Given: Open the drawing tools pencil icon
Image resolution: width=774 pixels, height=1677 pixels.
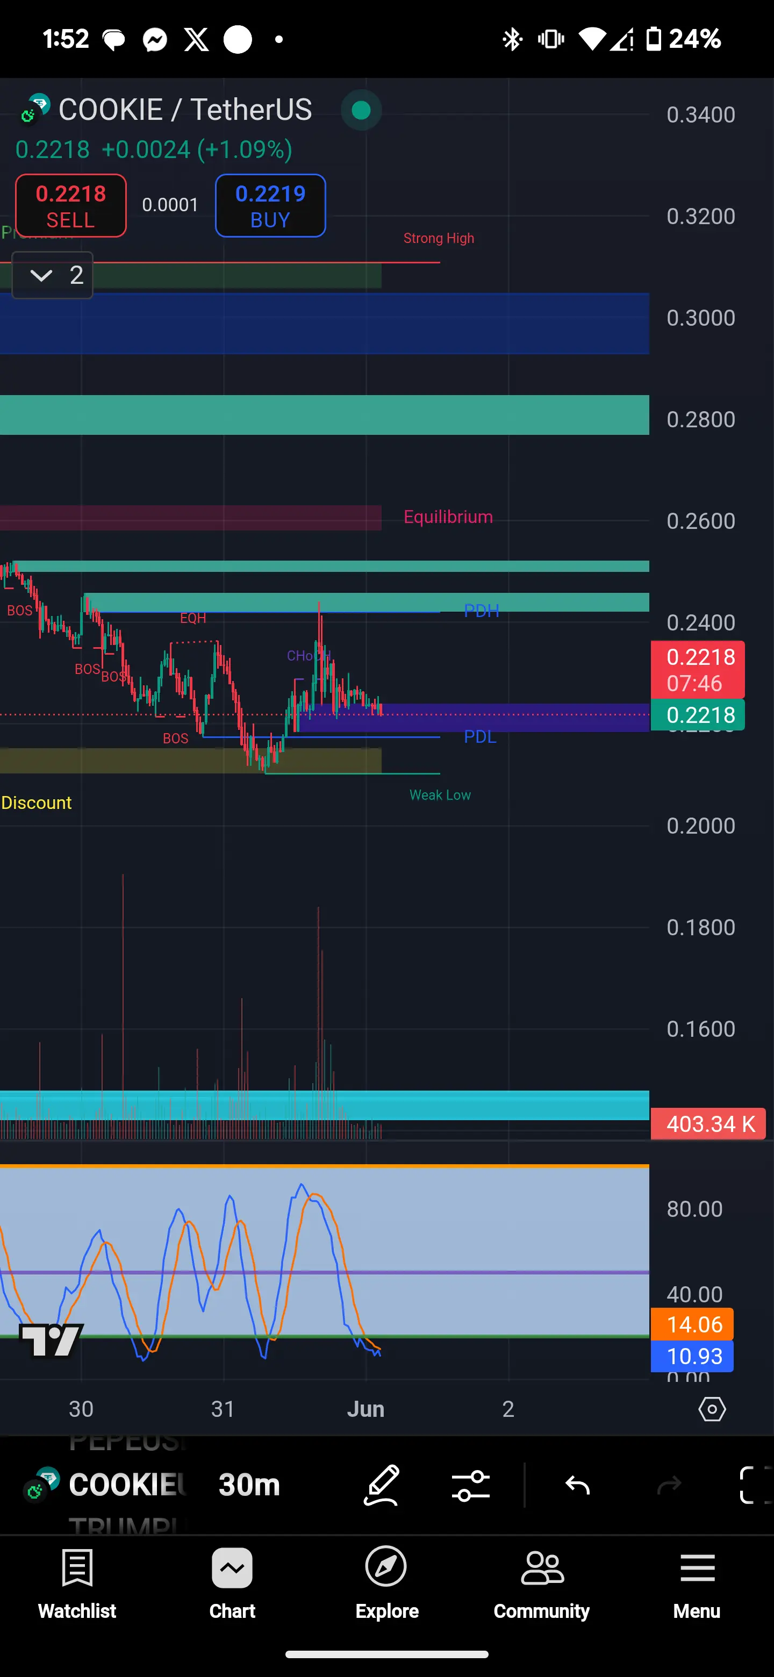Looking at the screenshot, I should [x=382, y=1485].
